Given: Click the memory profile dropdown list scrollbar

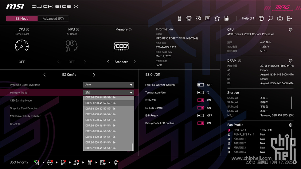Looking at the screenshot, I should pyautogui.click(x=133, y=147).
